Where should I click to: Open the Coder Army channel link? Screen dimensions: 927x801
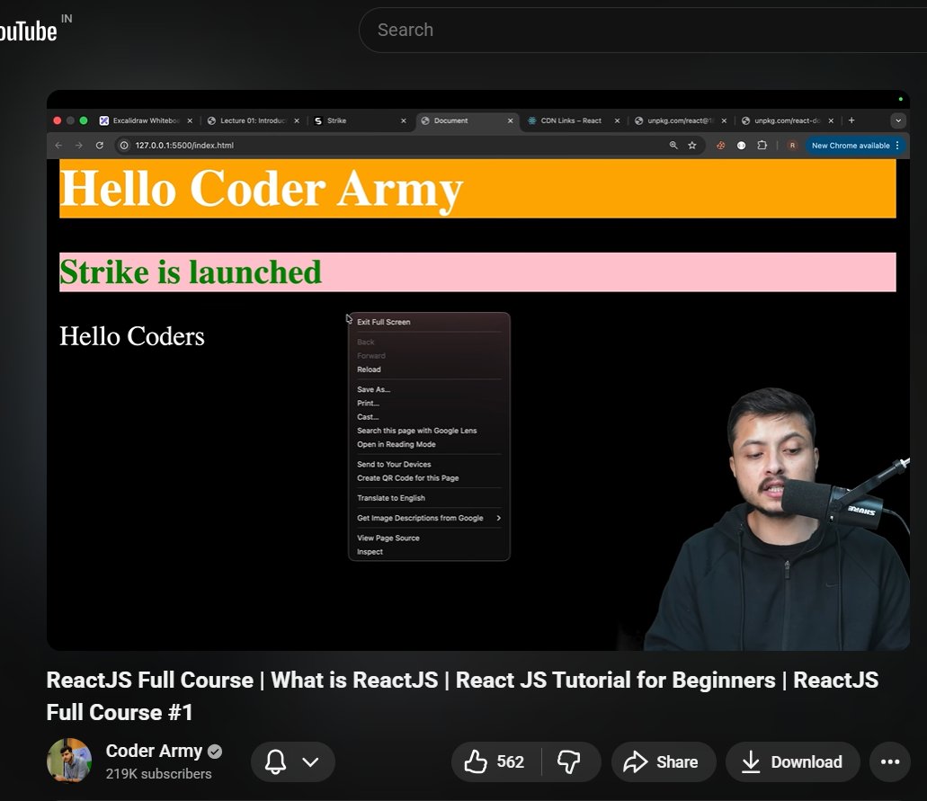154,751
